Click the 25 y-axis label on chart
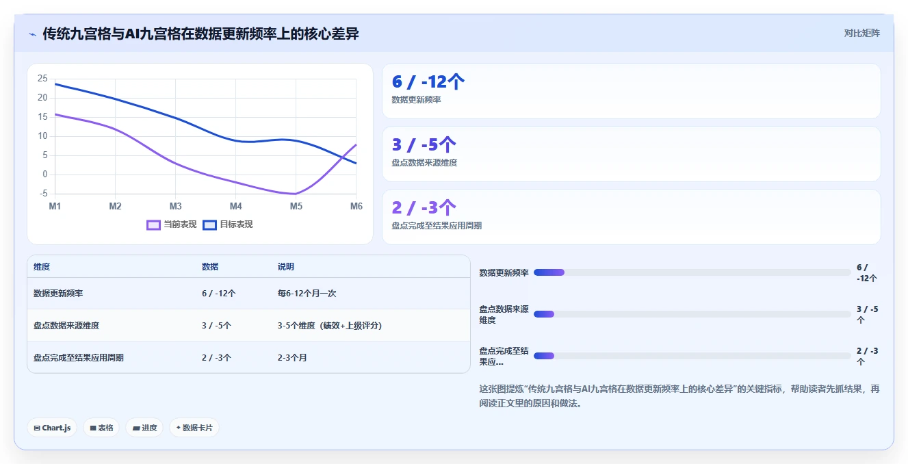Viewport: 908px width, 464px height. coord(42,79)
